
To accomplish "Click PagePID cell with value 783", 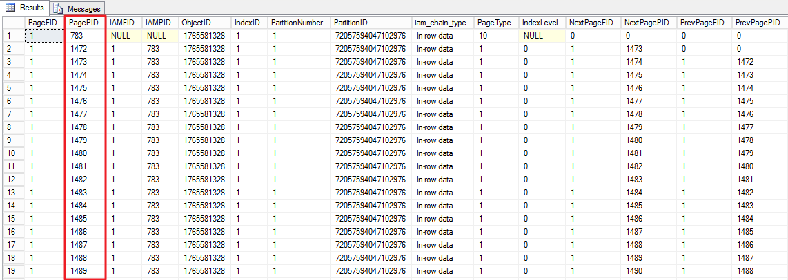I will click(85, 36).
